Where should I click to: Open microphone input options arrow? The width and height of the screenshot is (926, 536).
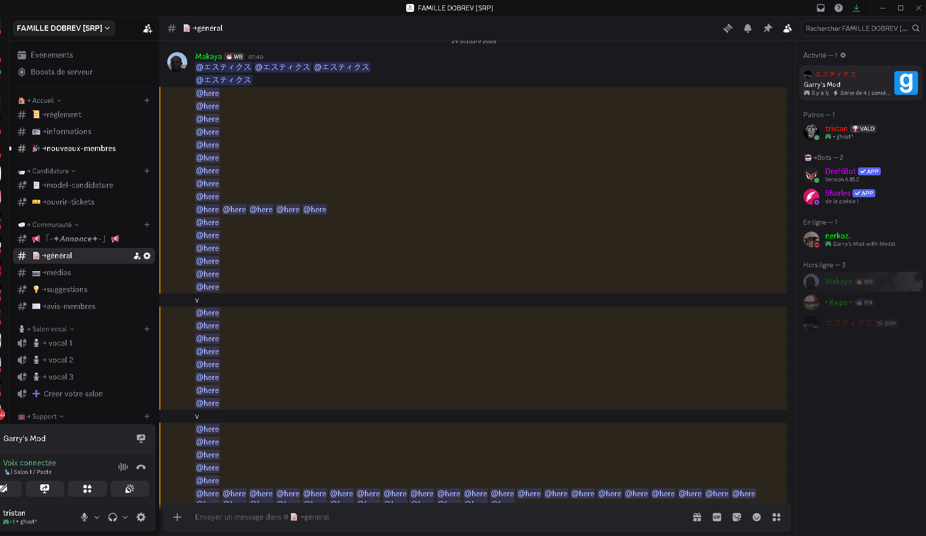point(97,517)
